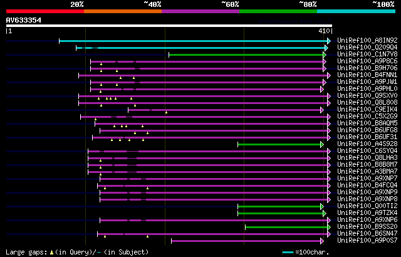This screenshot has height=257, width=401.
Task: Select the UniRef100_B9SS20 label
Action: click(367, 227)
